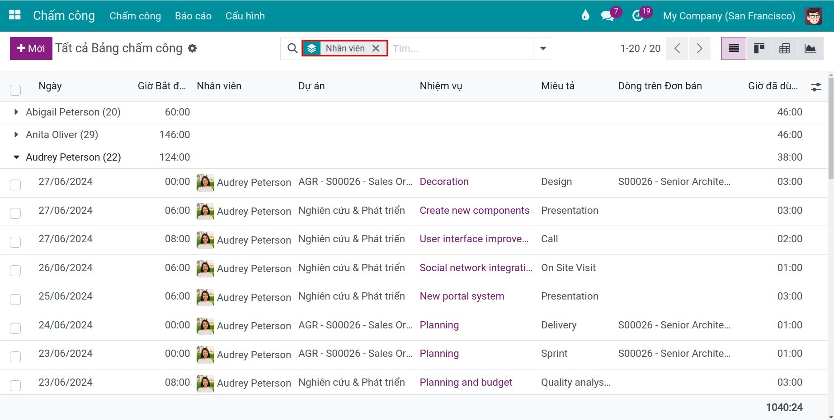Image resolution: width=834 pixels, height=420 pixels.
Task: Toggle the select-all header checkbox
Action: click(15, 90)
